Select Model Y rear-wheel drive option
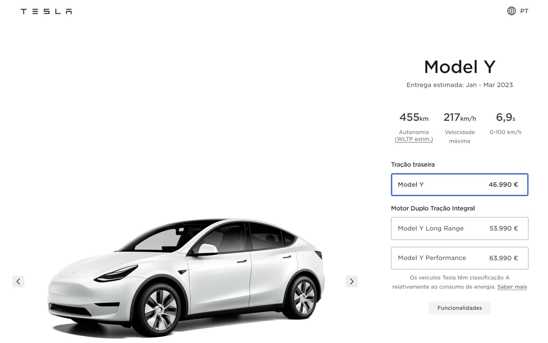 pos(459,185)
